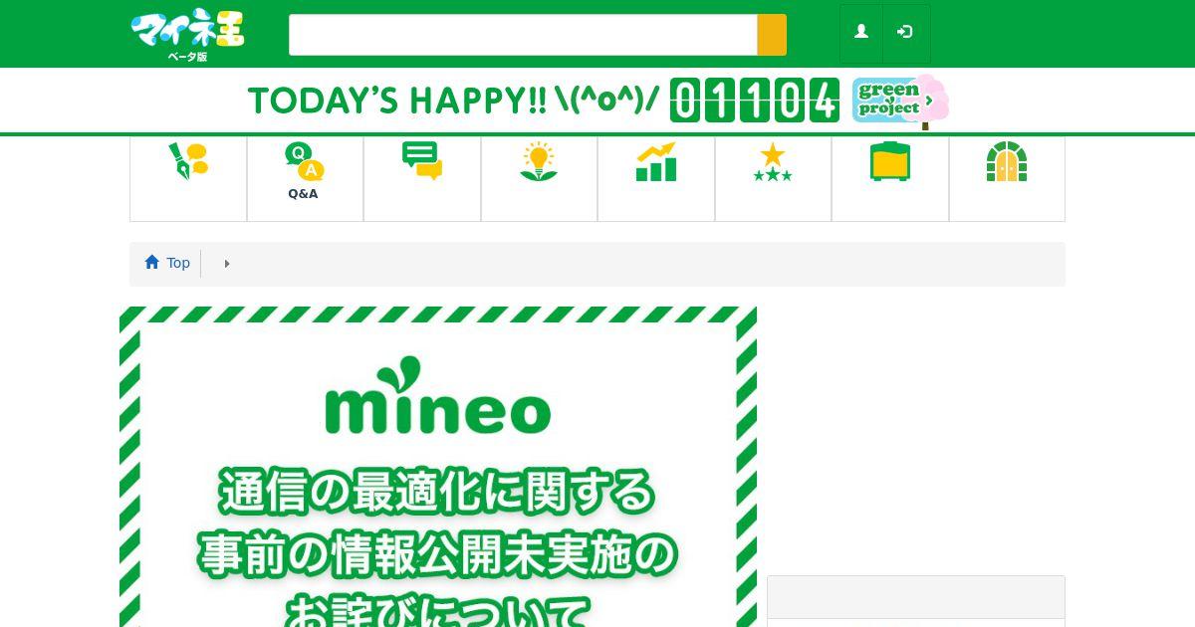Click the breadcrumb arrow after Top
The height and width of the screenshot is (627, 1195).
(x=227, y=264)
